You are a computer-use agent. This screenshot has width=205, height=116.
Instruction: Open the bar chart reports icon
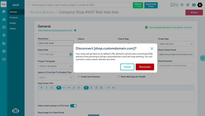coord(4,19)
